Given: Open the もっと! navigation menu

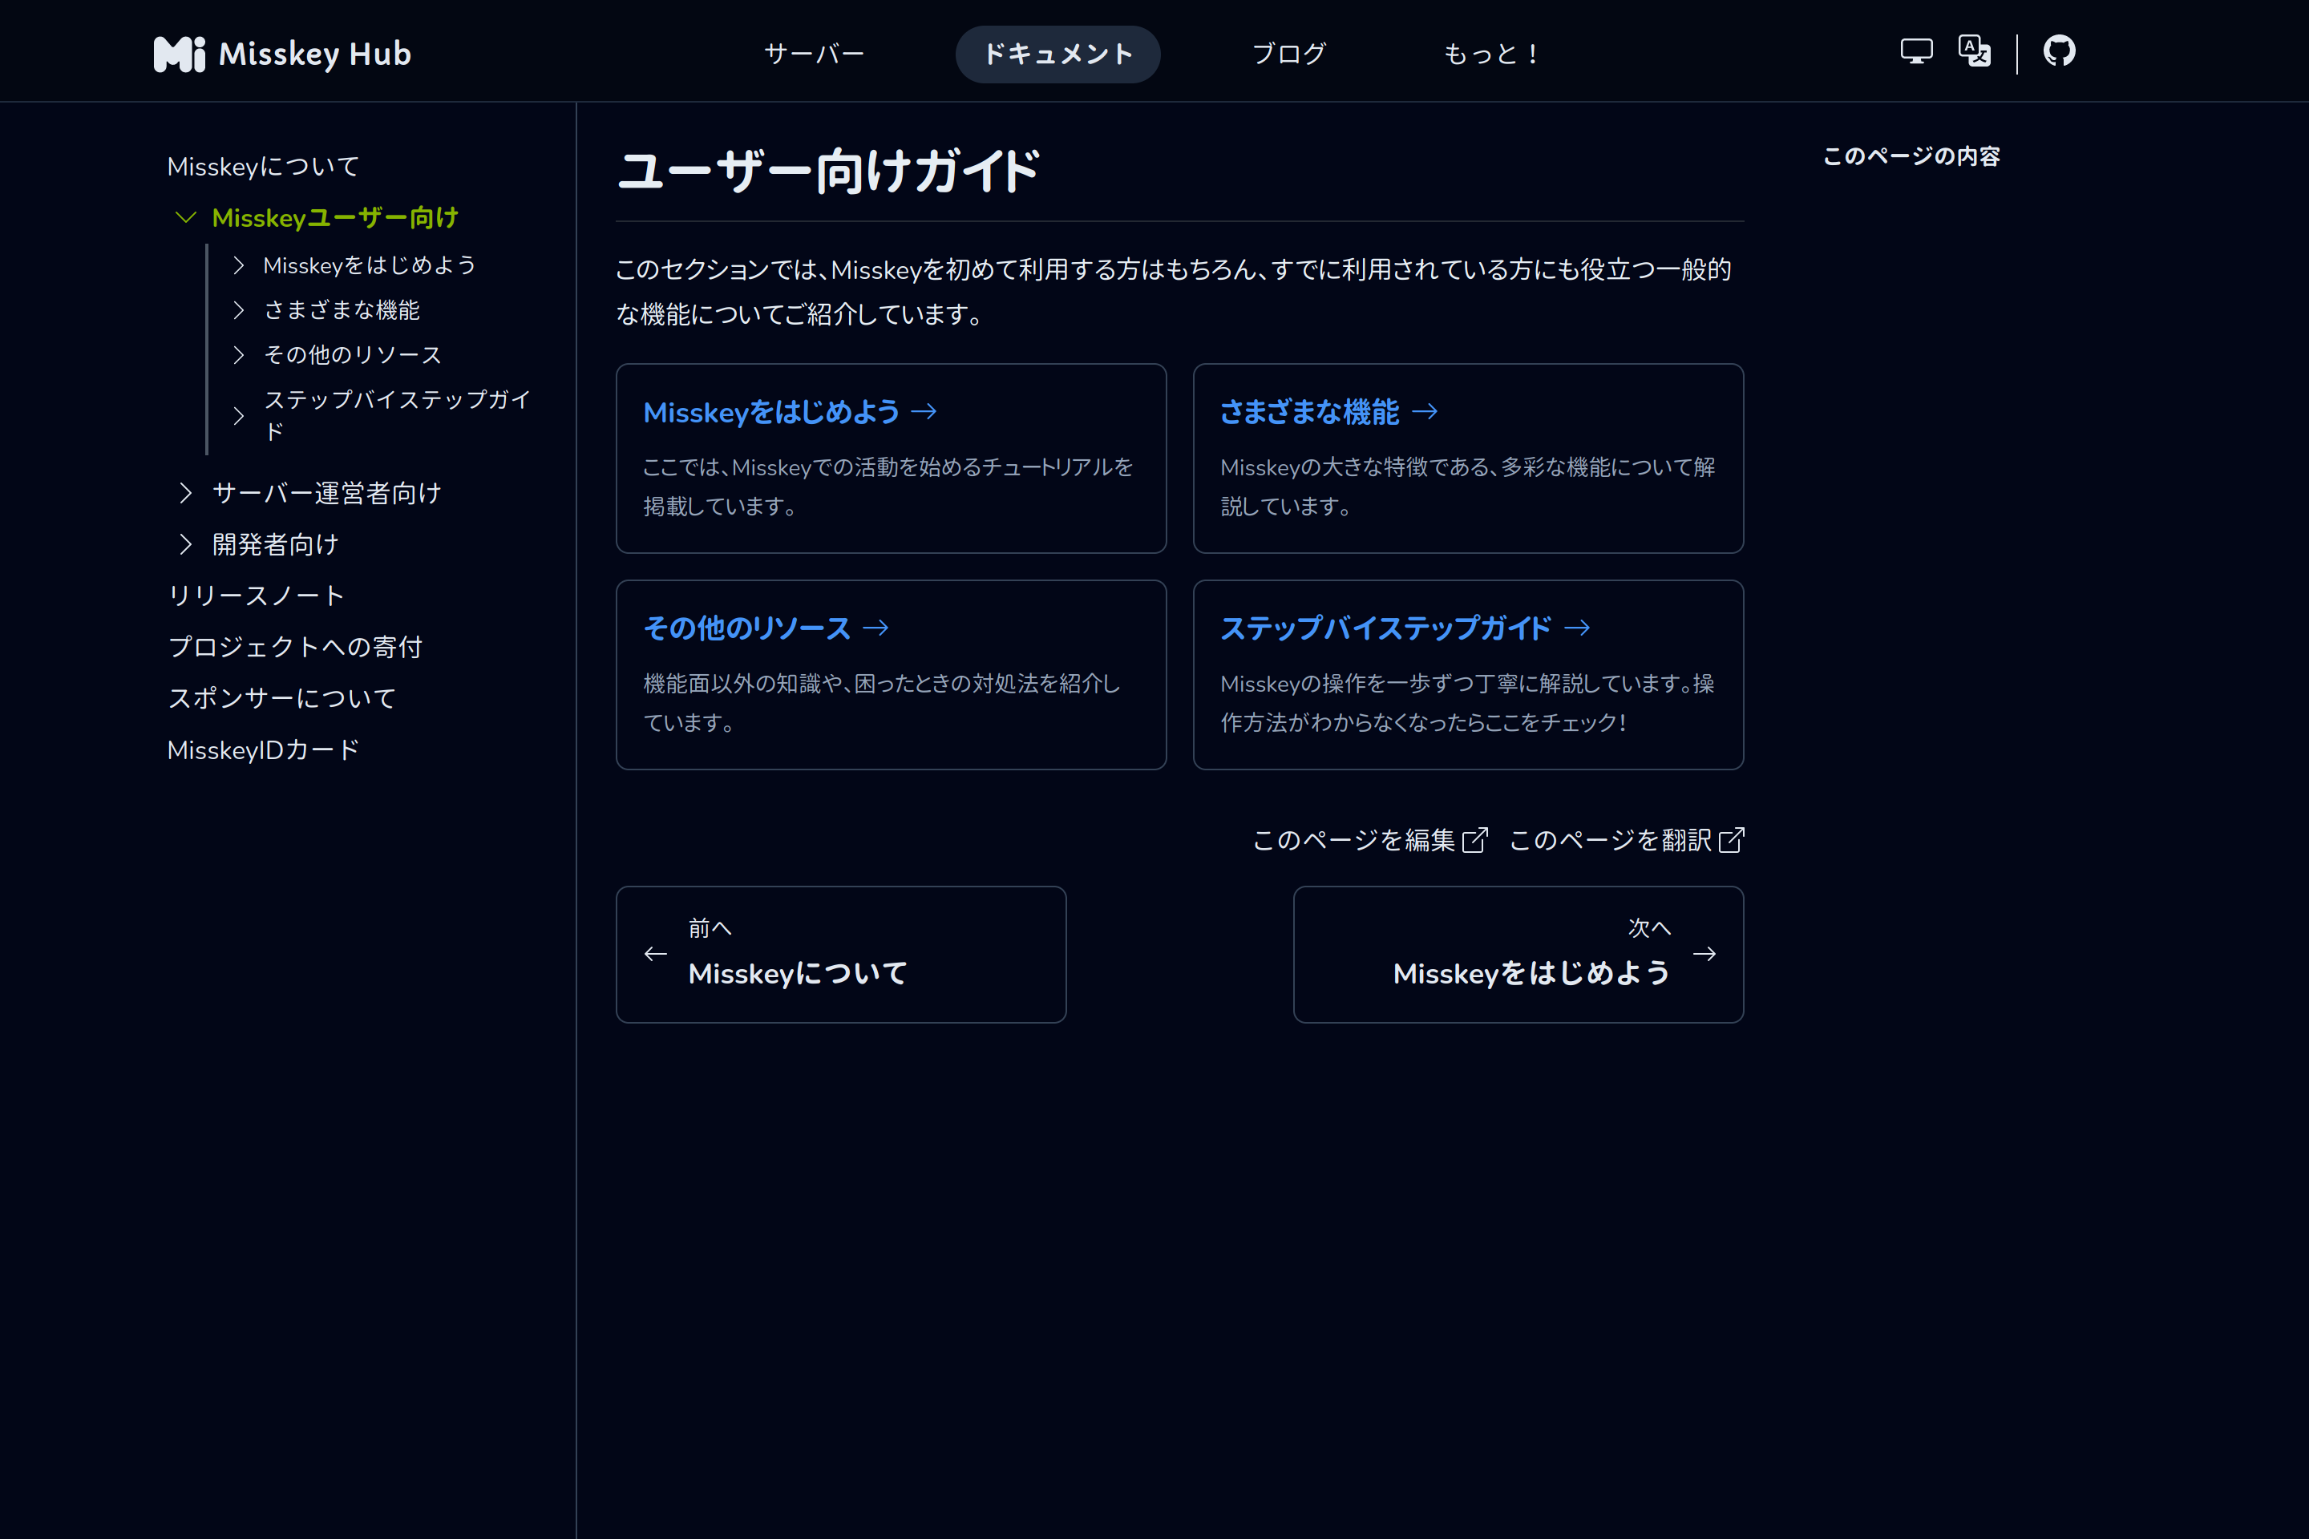Looking at the screenshot, I should click(x=1492, y=54).
